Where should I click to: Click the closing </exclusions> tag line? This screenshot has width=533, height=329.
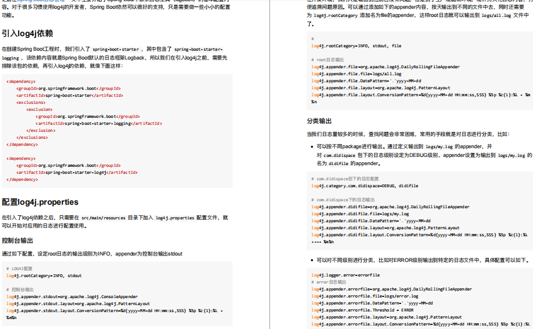point(32,137)
